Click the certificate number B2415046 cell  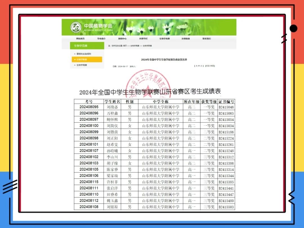pos(226,107)
